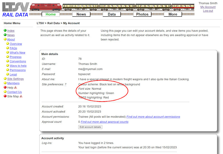Go to the Data tab
Viewport: 223px width, 154px height.
(x=111, y=14)
